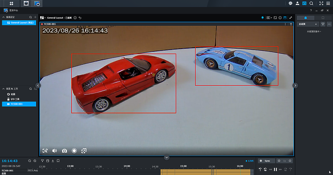Screen dimensions: 333x175
Task: Jump to the LIVE view indicator
Action: tap(250, 161)
